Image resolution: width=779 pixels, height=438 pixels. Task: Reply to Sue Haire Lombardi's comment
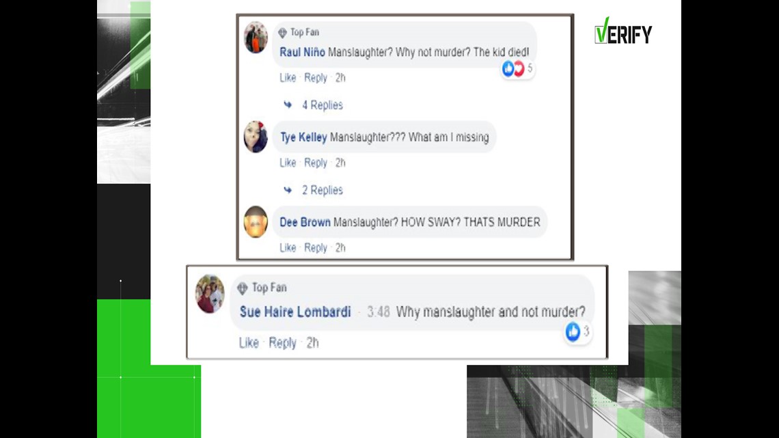tap(282, 342)
